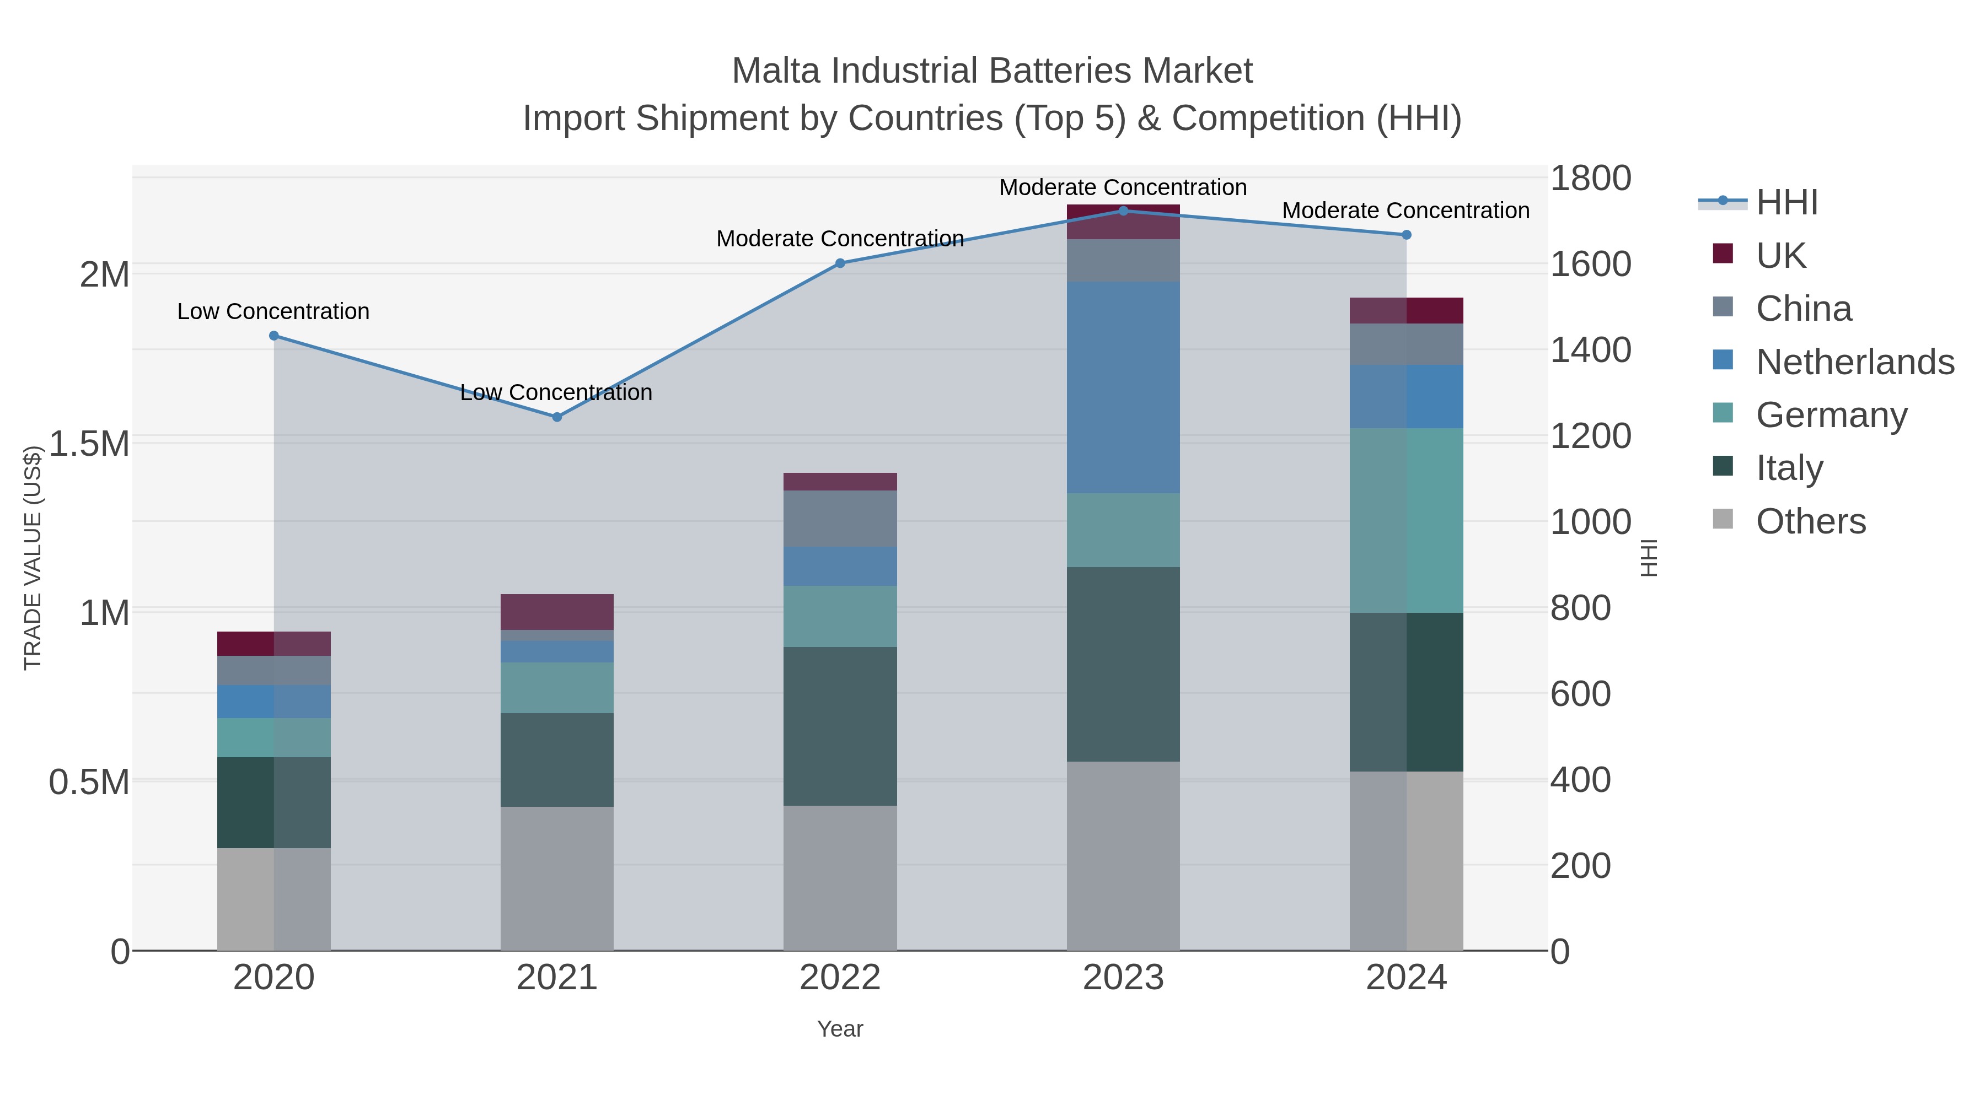The height and width of the screenshot is (1116, 1985).
Task: Click the '2M' left axis tick
Action: coord(105,274)
